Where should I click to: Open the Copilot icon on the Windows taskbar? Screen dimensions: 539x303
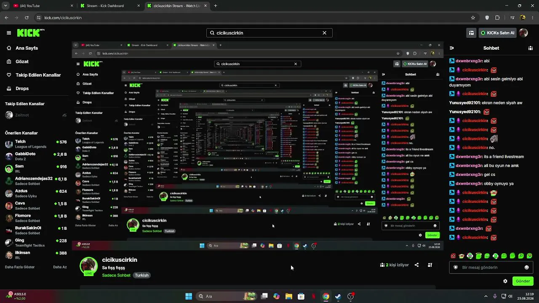coord(276,296)
